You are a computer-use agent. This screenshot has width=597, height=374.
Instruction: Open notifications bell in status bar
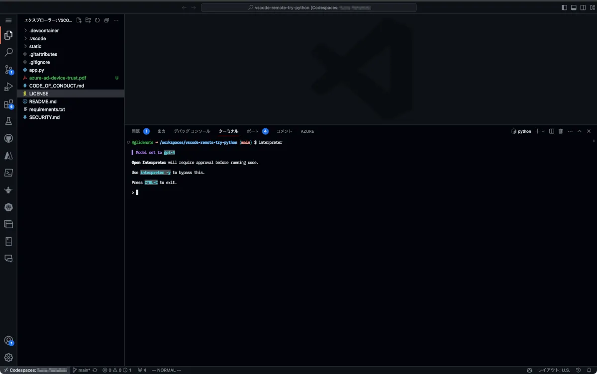click(590, 370)
